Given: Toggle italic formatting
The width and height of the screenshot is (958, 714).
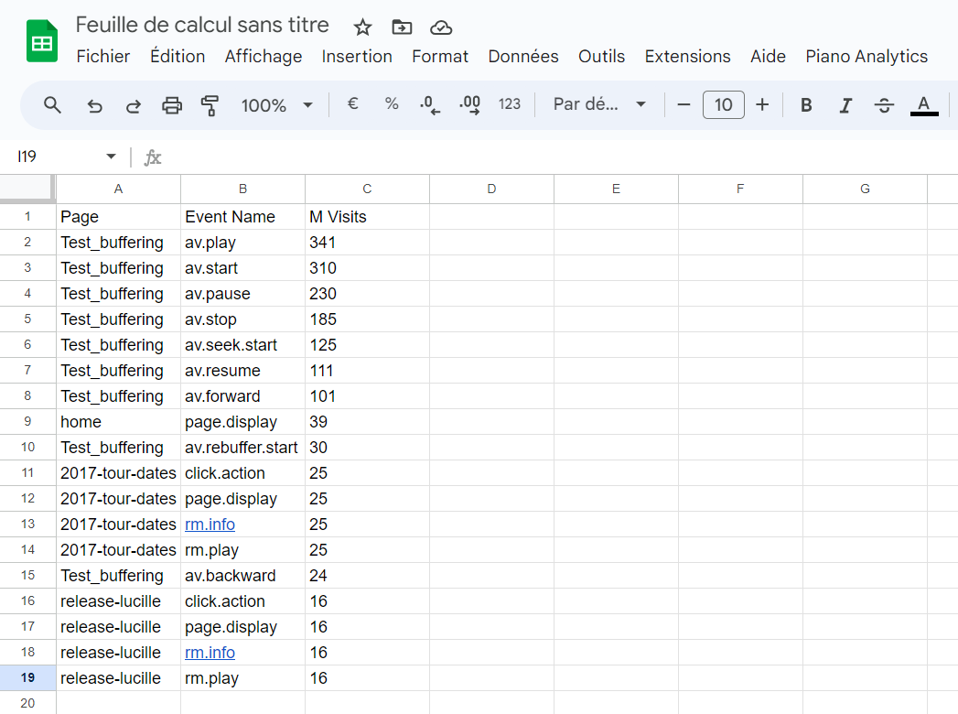Looking at the screenshot, I should tap(845, 105).
